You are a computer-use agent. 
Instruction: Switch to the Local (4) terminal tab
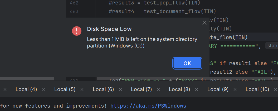26,89
